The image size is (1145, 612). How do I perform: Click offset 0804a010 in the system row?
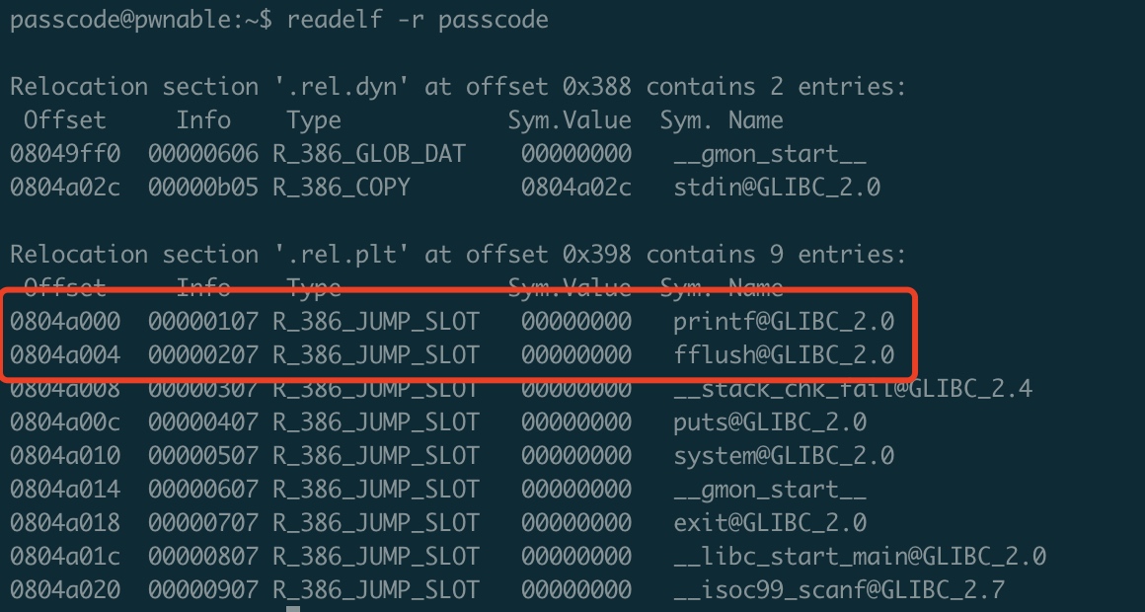click(x=65, y=456)
